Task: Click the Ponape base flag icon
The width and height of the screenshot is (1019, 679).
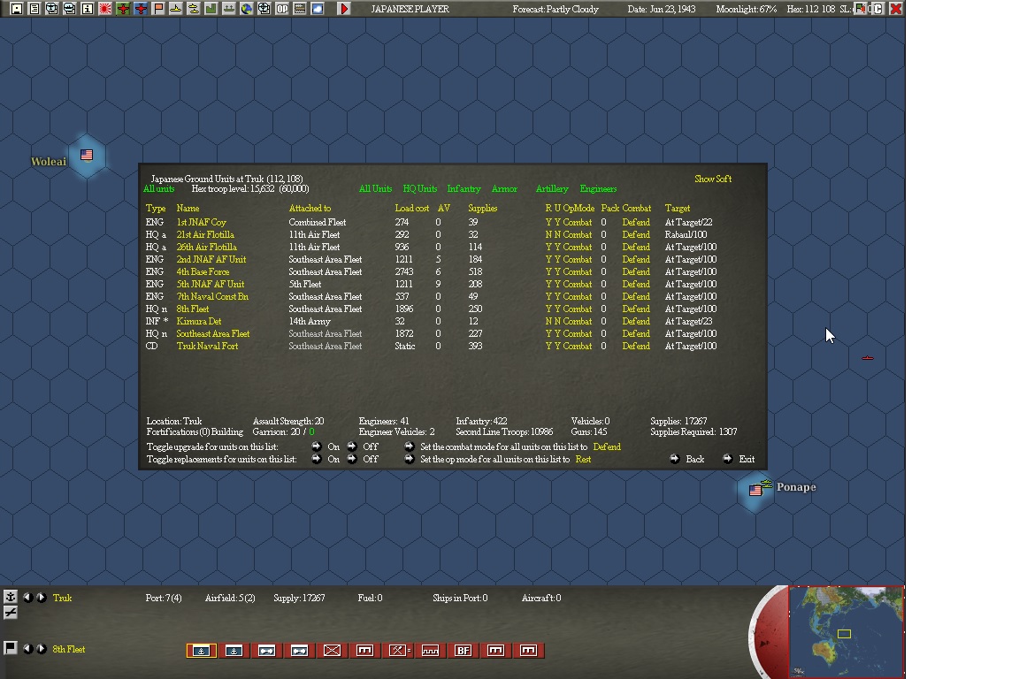Action: 755,490
